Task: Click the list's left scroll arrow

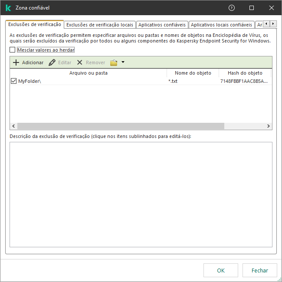Action: (x=13, y=126)
